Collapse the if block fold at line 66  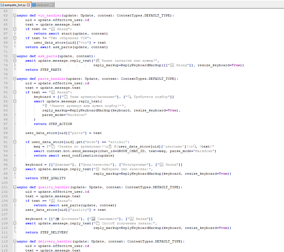15,29
